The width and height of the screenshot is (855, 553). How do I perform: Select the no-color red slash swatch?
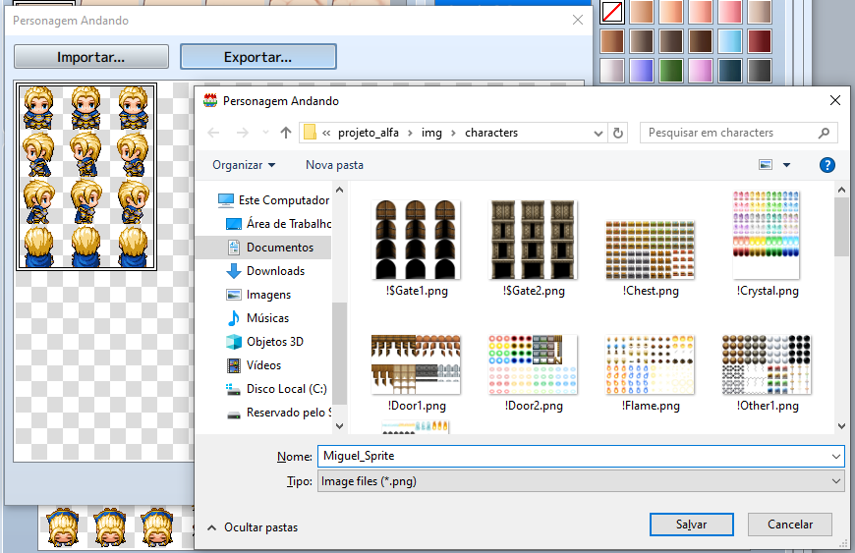click(612, 12)
